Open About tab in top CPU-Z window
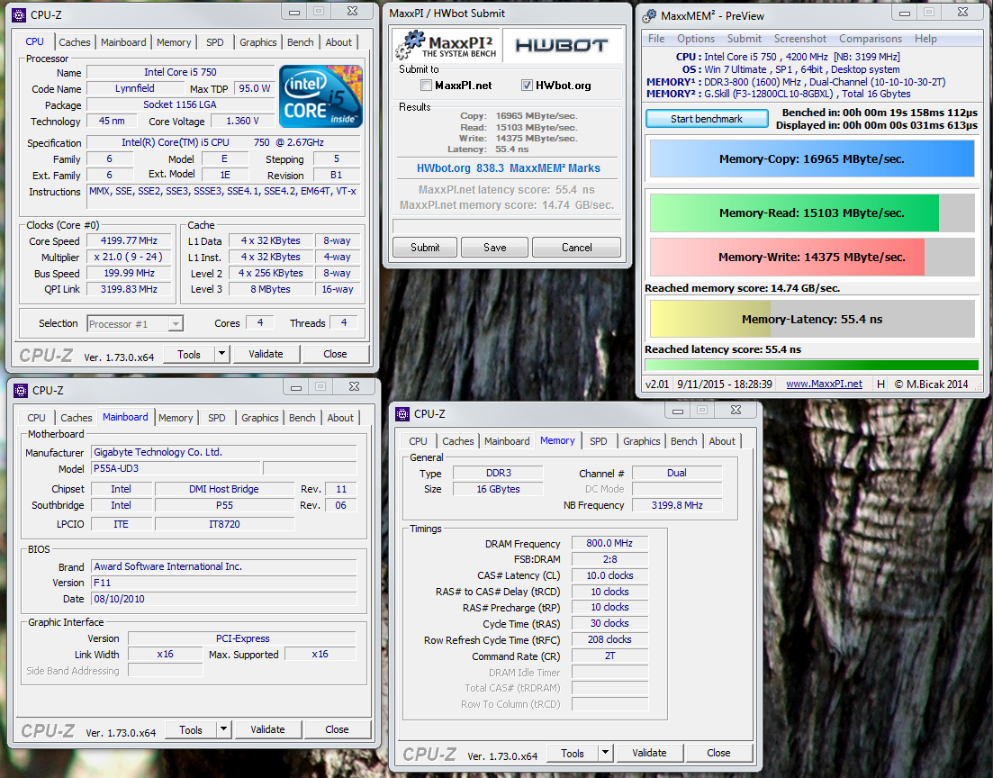The height and width of the screenshot is (778, 993). pos(339,42)
